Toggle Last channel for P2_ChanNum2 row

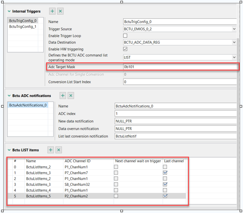165,196
